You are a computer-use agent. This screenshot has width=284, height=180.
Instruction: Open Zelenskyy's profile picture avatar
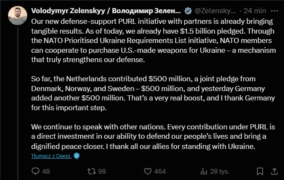(16, 16)
